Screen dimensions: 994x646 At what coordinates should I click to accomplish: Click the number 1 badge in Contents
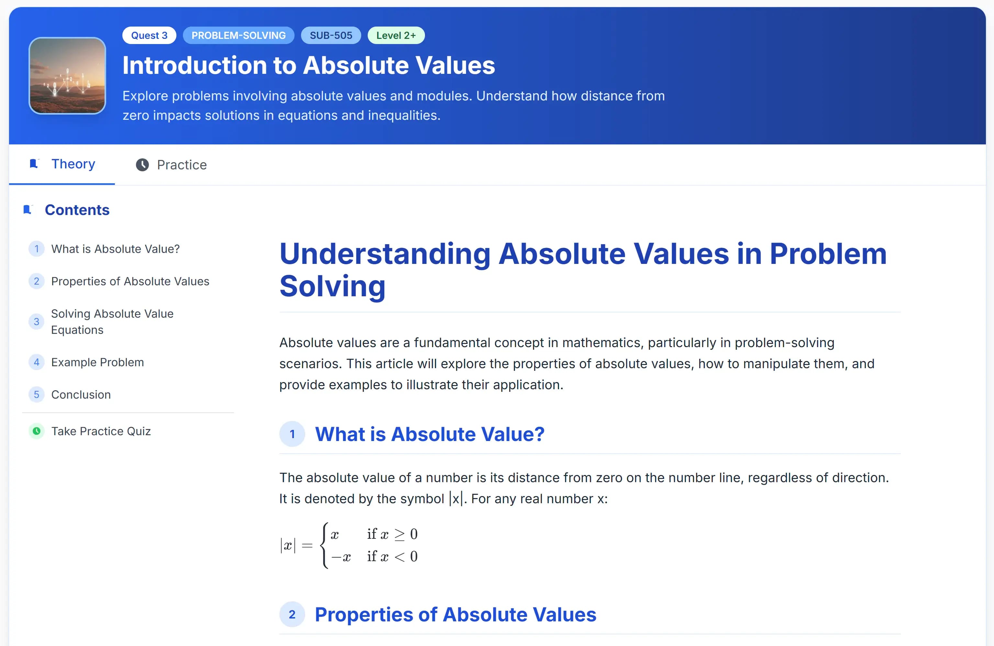click(37, 249)
